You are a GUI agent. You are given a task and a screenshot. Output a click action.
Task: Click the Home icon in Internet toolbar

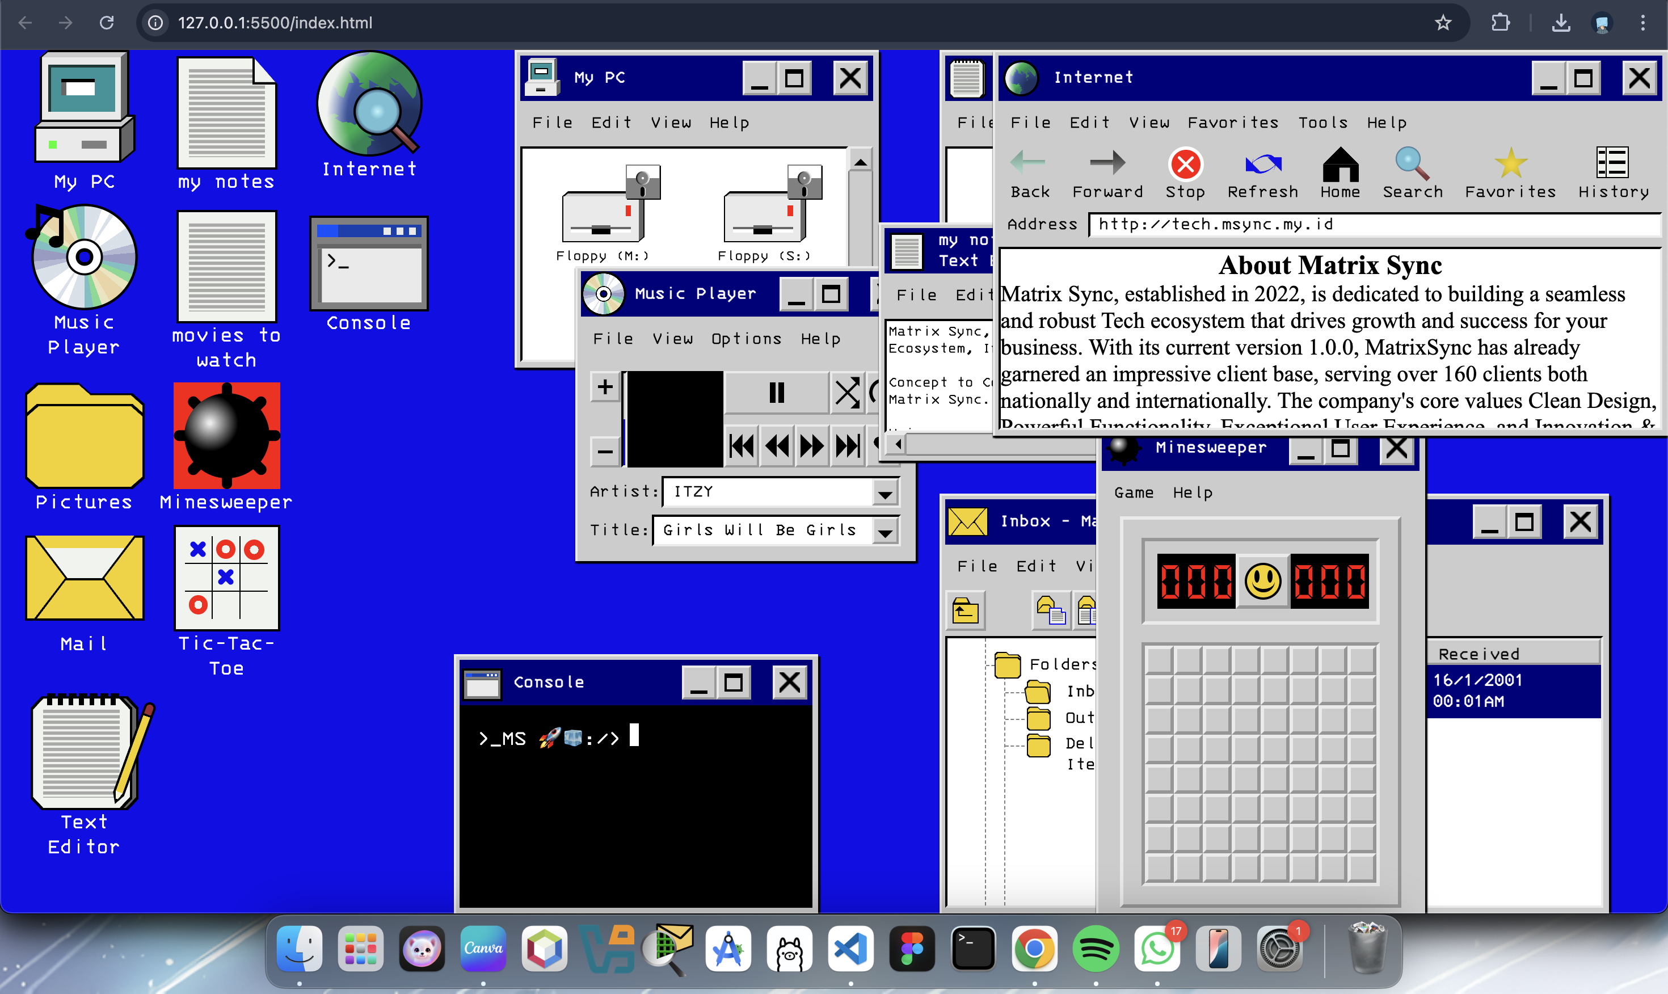1340,165
